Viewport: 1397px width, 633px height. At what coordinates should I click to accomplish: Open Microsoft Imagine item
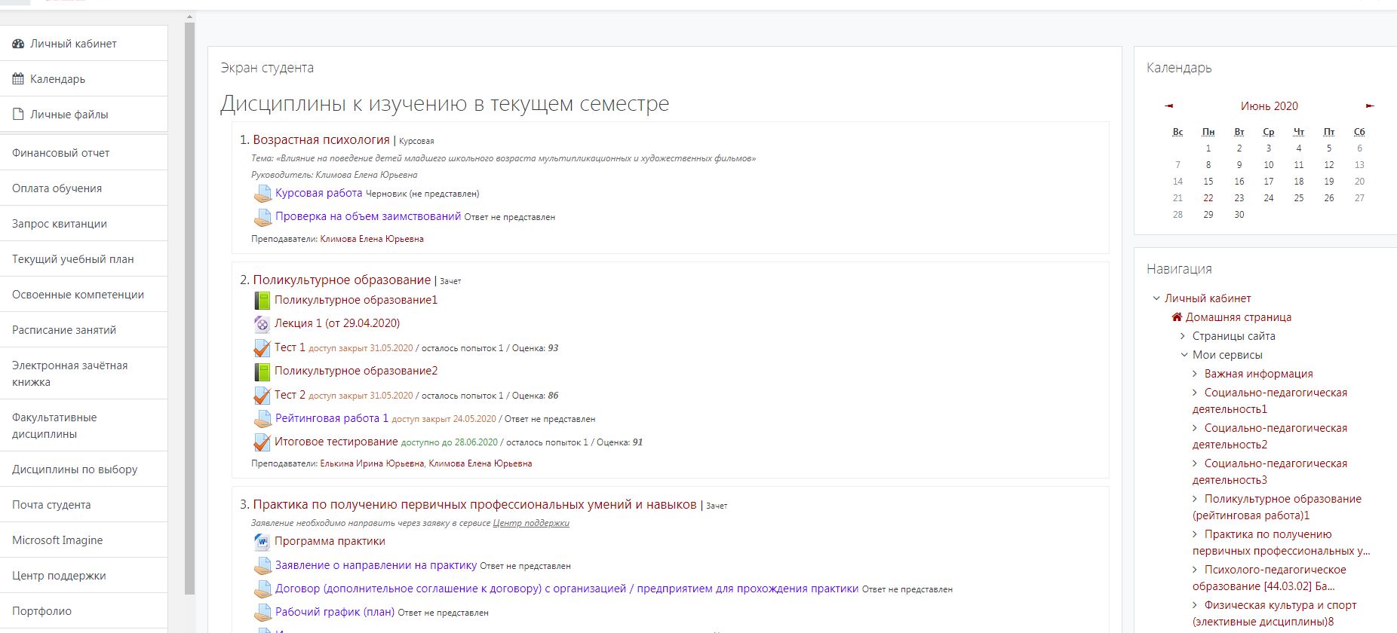point(84,540)
